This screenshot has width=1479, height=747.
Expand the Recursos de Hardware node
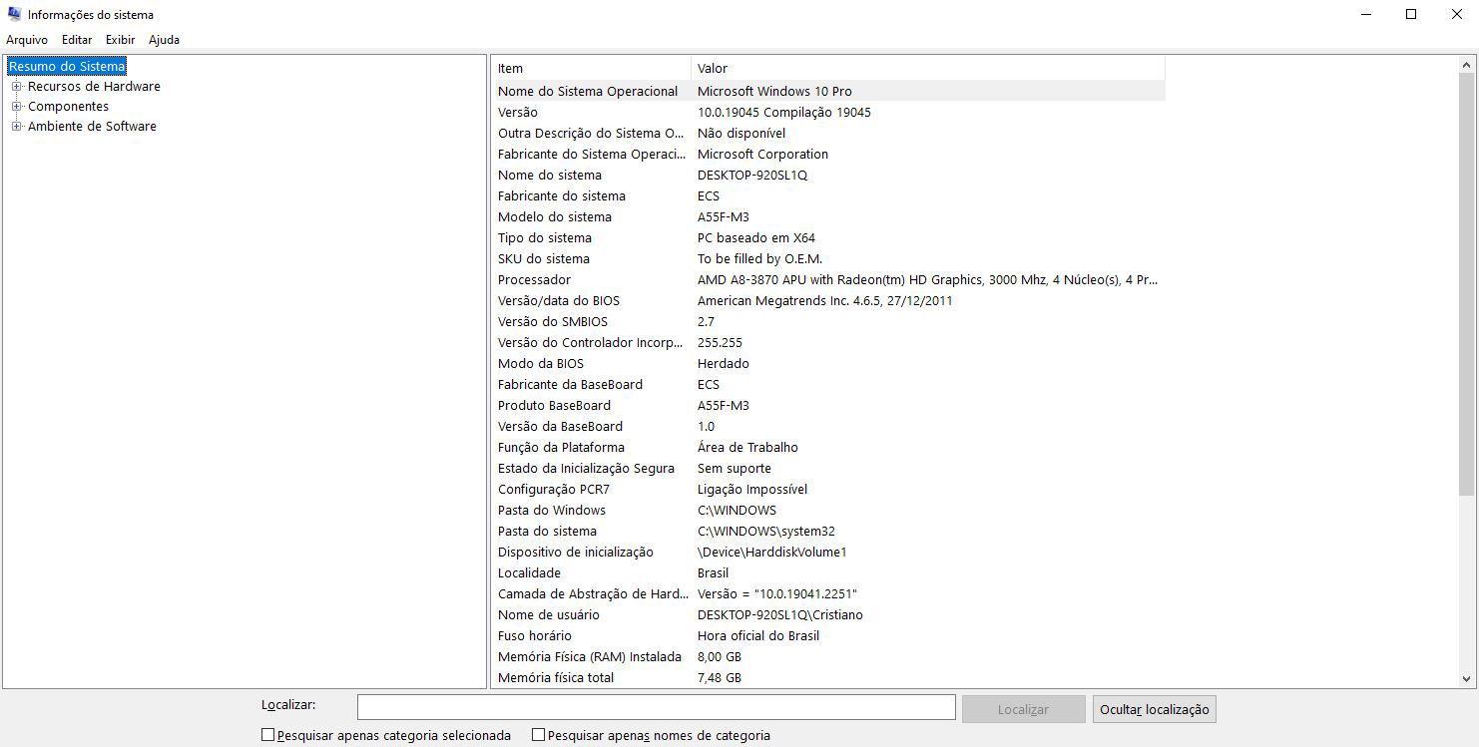(16, 87)
